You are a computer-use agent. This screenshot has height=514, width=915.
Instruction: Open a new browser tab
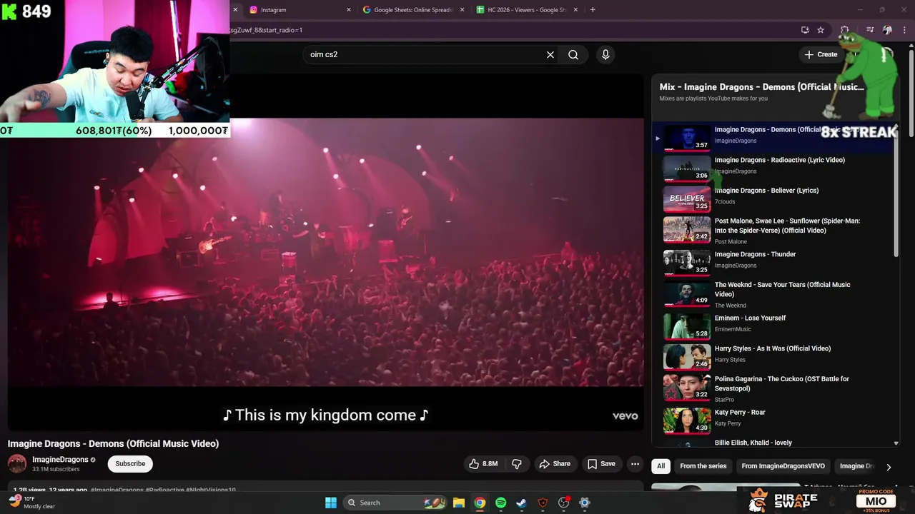click(x=593, y=10)
